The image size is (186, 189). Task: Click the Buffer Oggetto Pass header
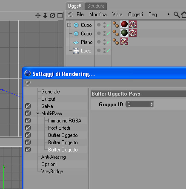[138, 94]
